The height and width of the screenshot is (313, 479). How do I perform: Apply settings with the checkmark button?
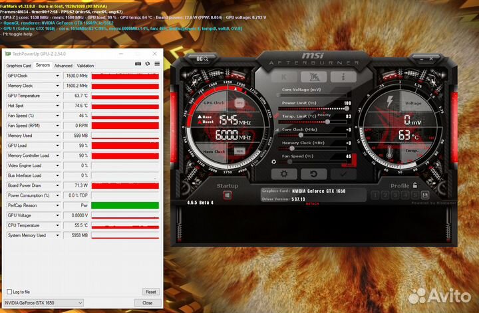[343, 174]
